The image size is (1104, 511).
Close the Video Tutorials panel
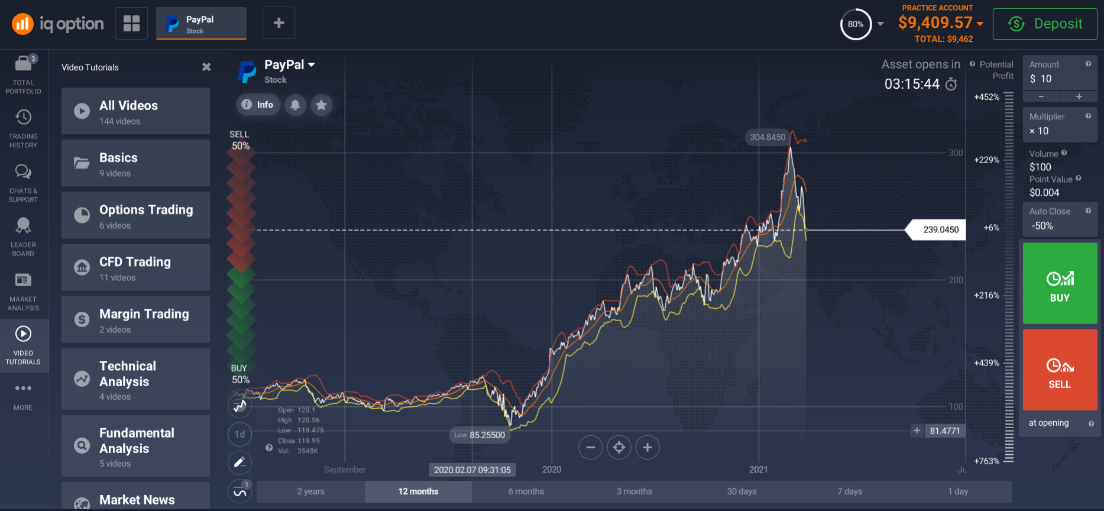click(206, 67)
